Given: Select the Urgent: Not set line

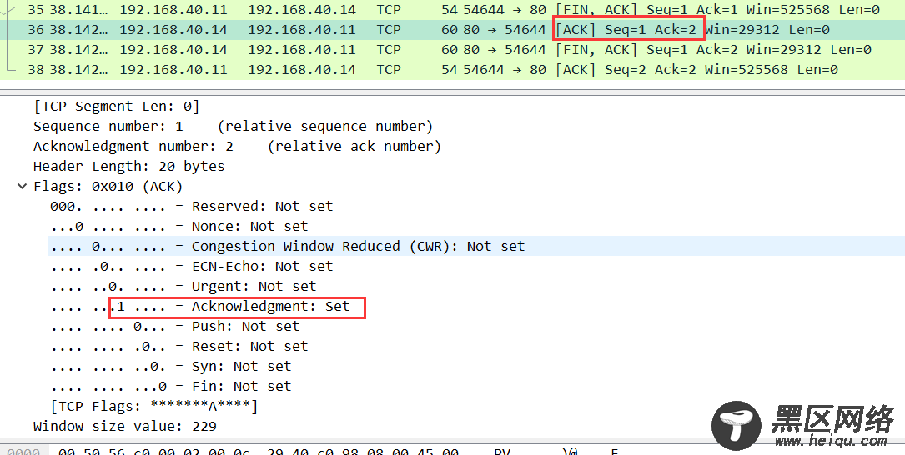Looking at the screenshot, I should [183, 286].
